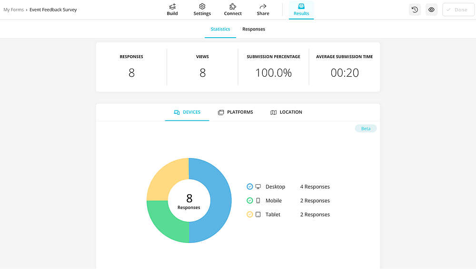This screenshot has width=476, height=269.
Task: Click the tablet icon in legend
Action: 258,214
